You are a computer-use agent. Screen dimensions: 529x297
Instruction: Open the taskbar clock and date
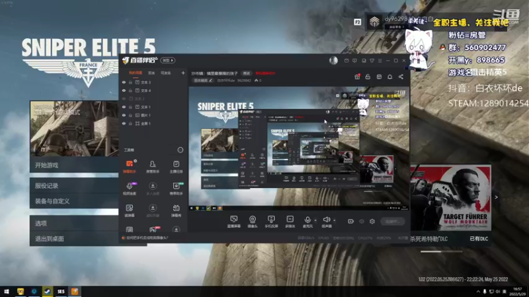[x=518, y=291]
